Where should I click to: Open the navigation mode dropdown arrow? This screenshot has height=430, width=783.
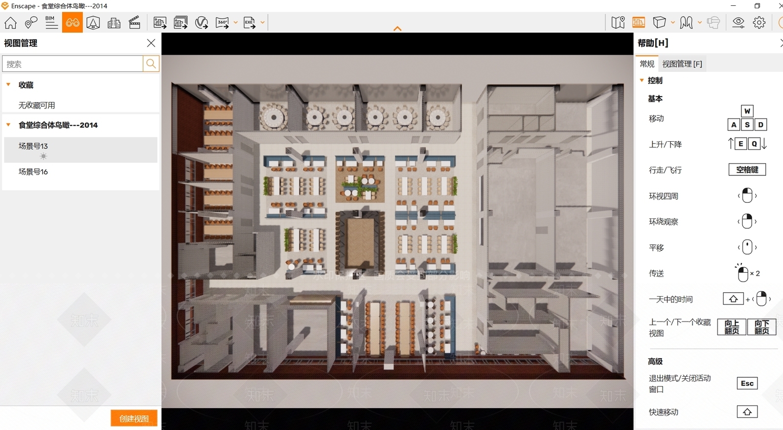pyautogui.click(x=700, y=22)
